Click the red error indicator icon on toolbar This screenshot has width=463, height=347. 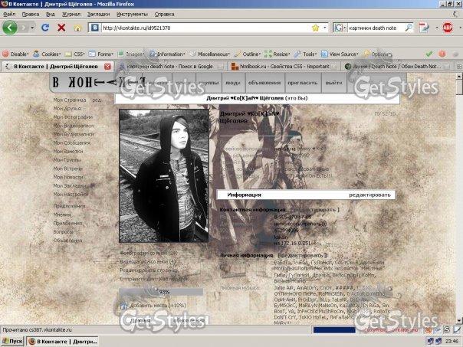(442, 54)
